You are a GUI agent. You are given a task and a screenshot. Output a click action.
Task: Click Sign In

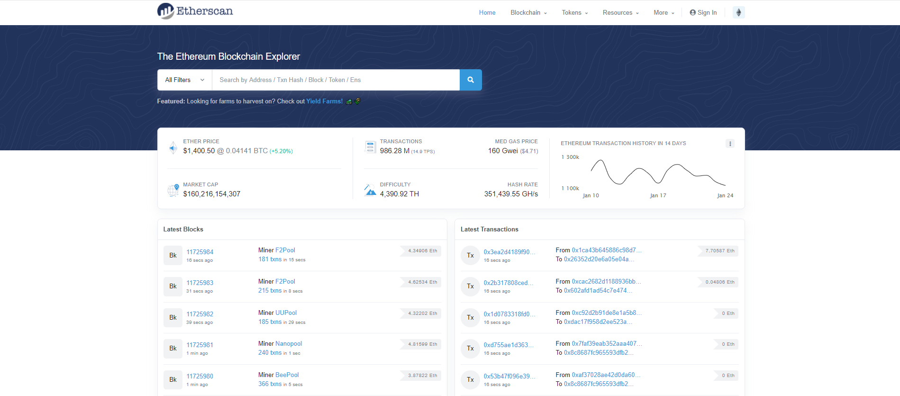(x=703, y=13)
